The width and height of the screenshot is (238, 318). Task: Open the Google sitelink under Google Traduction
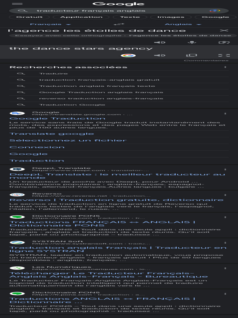pyautogui.click(x=29, y=154)
